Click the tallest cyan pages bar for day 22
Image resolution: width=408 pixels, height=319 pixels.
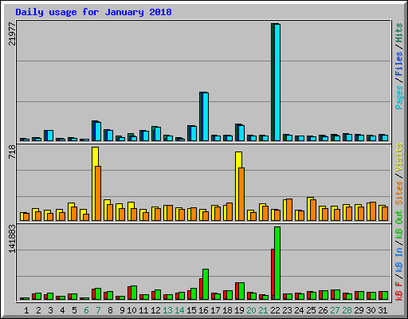pyautogui.click(x=277, y=82)
